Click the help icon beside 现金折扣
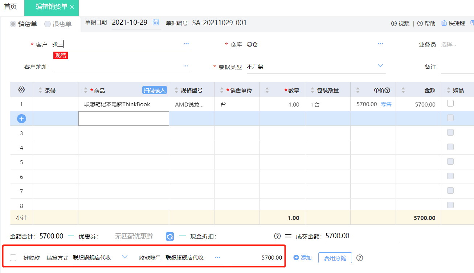Image resolution: width=474 pixels, height=273 pixels. 277,236
